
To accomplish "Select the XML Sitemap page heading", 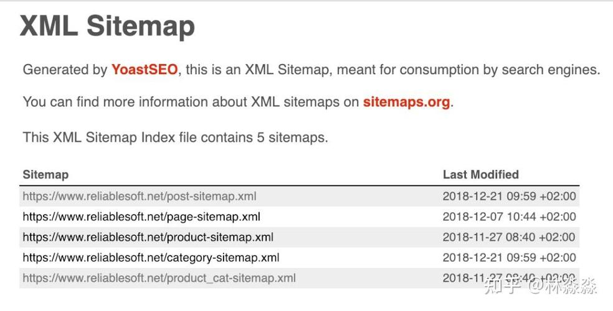I will point(107,27).
